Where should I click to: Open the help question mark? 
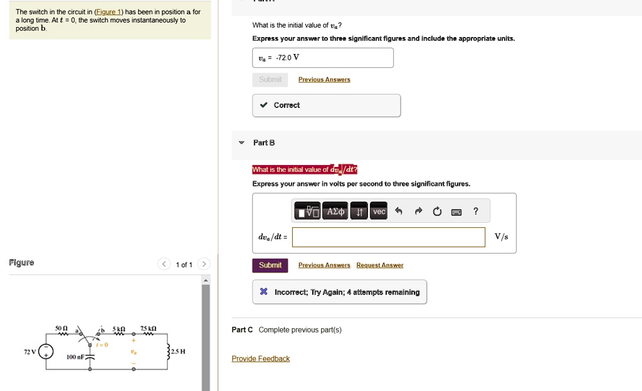tap(475, 211)
